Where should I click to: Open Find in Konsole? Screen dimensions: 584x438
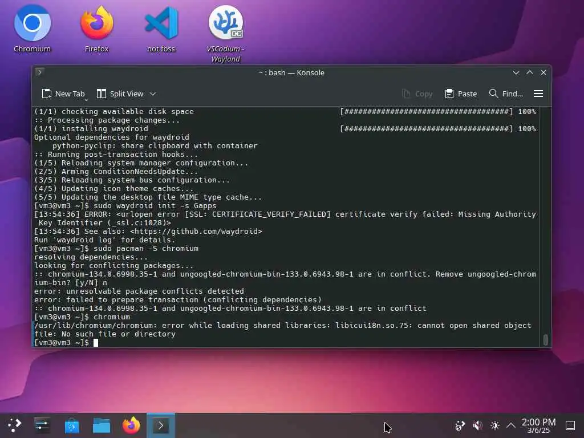(x=506, y=94)
